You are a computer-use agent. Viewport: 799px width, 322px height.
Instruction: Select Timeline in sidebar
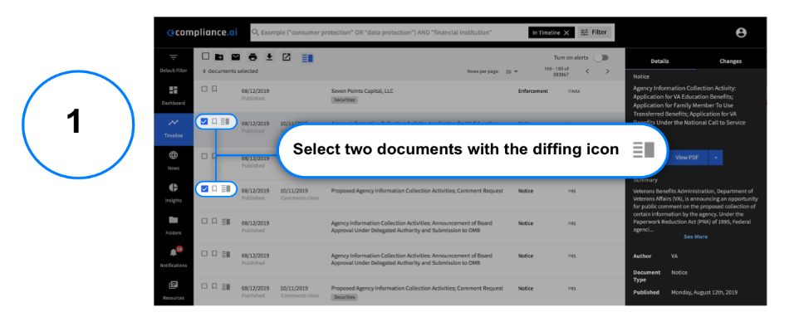point(174,129)
